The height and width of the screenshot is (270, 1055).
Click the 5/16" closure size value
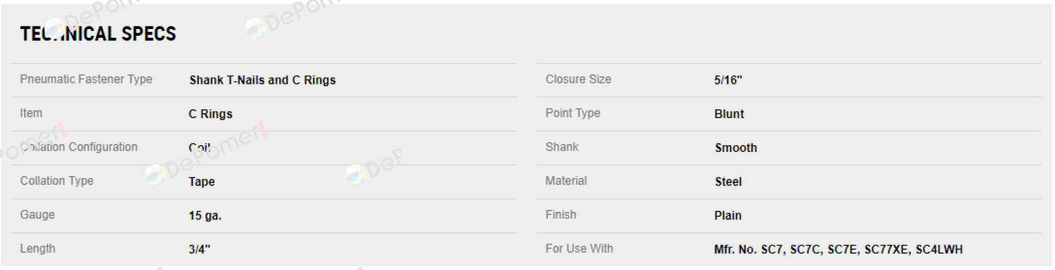728,80
